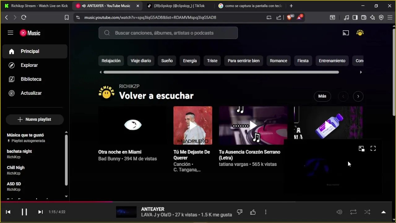Viewport: 396px width, 223px height.
Task: Toggle shuffle in the player bar
Action: tap(367, 212)
